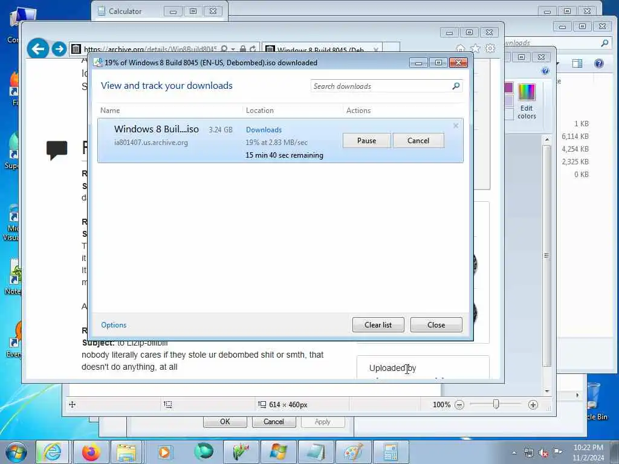Image resolution: width=619 pixels, height=464 pixels.
Task: Open Recycle Bin on the desktop
Action: click(x=594, y=401)
